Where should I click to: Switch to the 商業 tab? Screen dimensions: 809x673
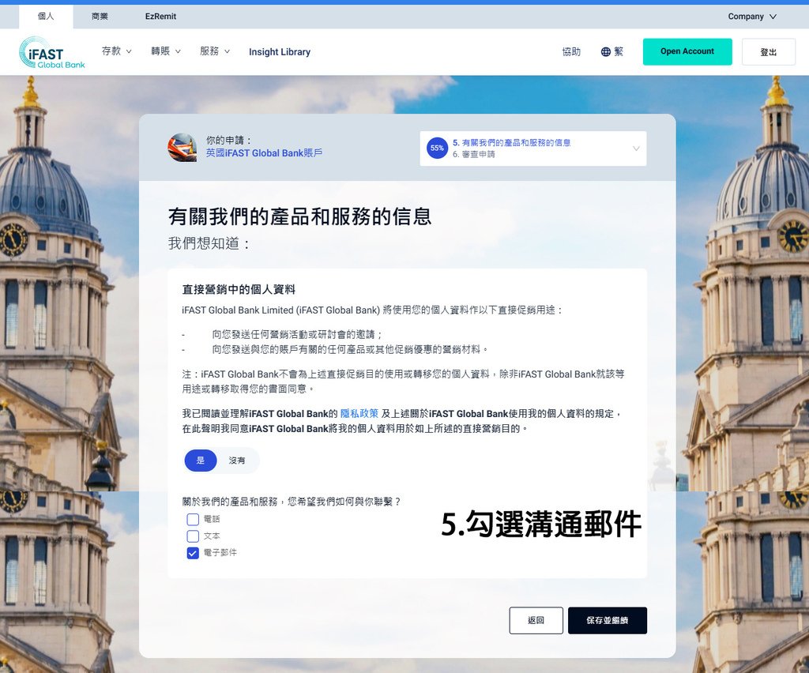coord(100,17)
